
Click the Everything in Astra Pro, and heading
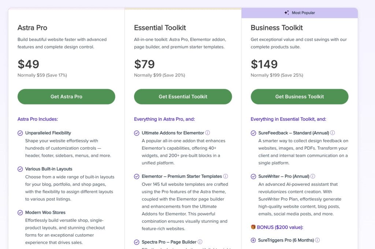164,119
